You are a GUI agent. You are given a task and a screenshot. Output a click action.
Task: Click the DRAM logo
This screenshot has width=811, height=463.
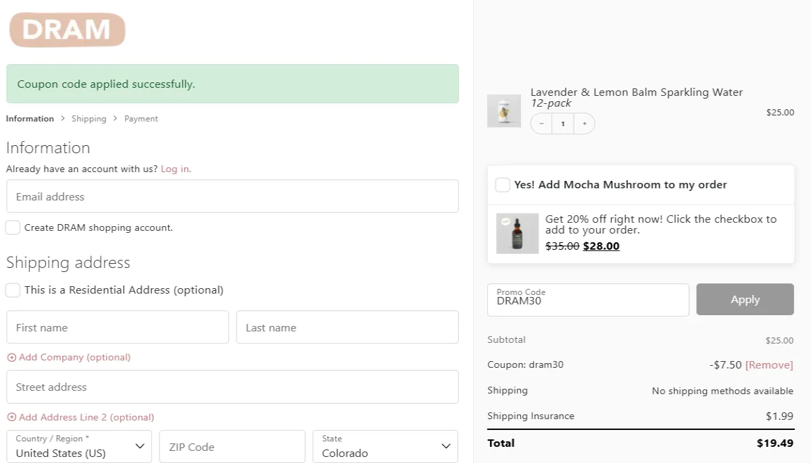point(67,30)
